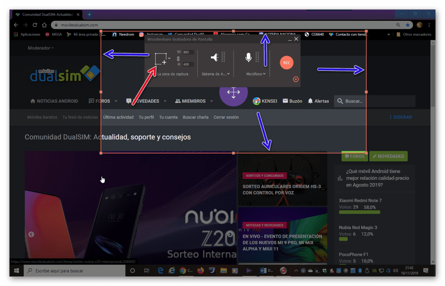Open the Sistema de Audio dropdown

(215, 74)
